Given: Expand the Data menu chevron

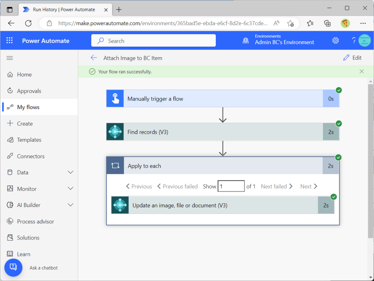Looking at the screenshot, I should click(x=70, y=172).
